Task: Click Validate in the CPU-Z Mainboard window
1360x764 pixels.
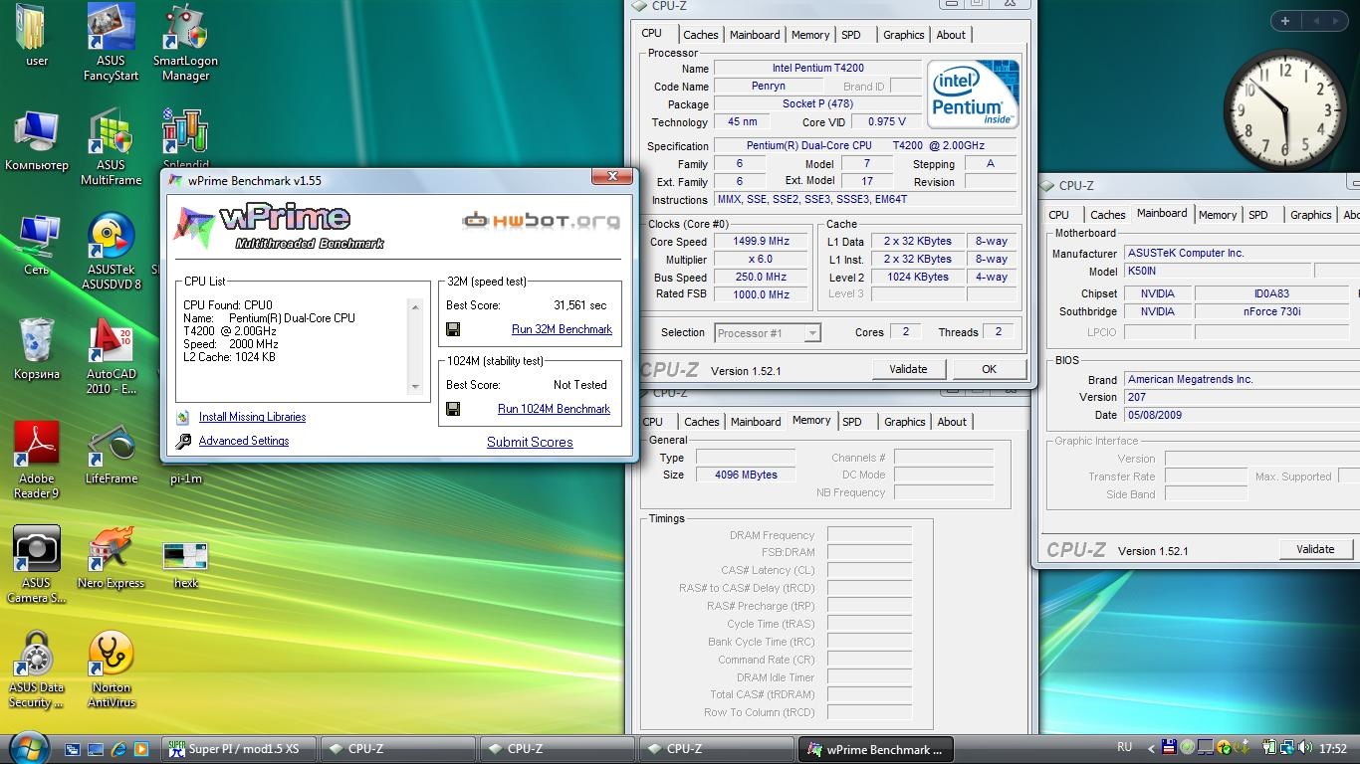Action: click(1315, 549)
